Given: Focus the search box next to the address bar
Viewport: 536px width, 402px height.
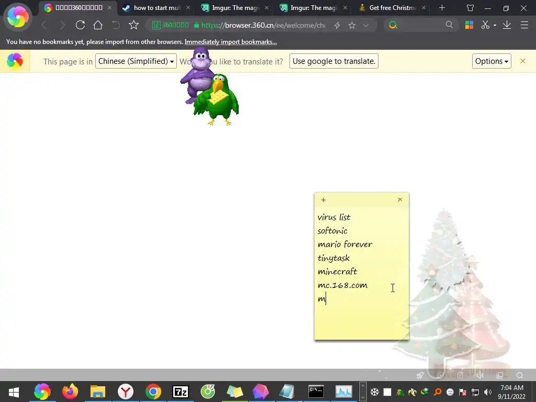Looking at the screenshot, I should tap(421, 25).
